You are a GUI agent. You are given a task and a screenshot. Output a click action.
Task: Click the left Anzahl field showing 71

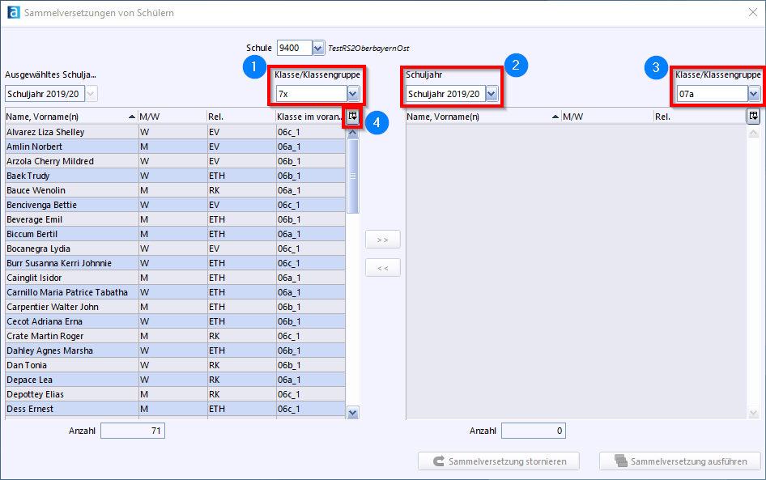(133, 431)
